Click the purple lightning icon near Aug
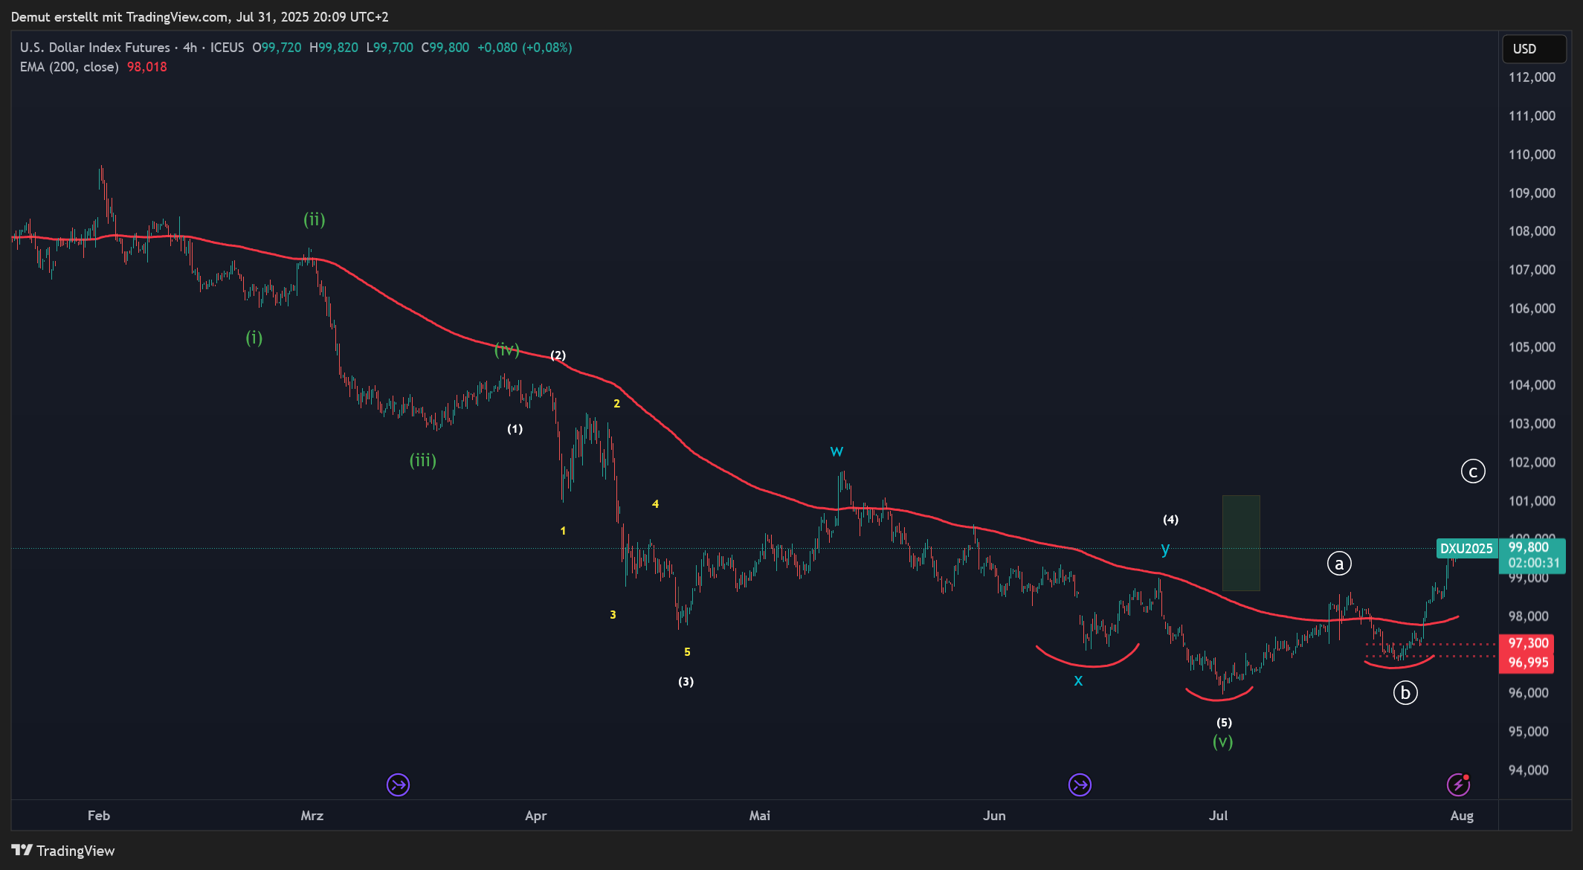 tap(1458, 784)
